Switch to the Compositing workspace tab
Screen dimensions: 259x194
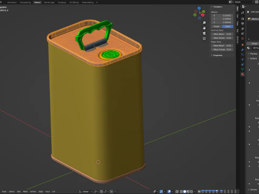coord(25,2)
